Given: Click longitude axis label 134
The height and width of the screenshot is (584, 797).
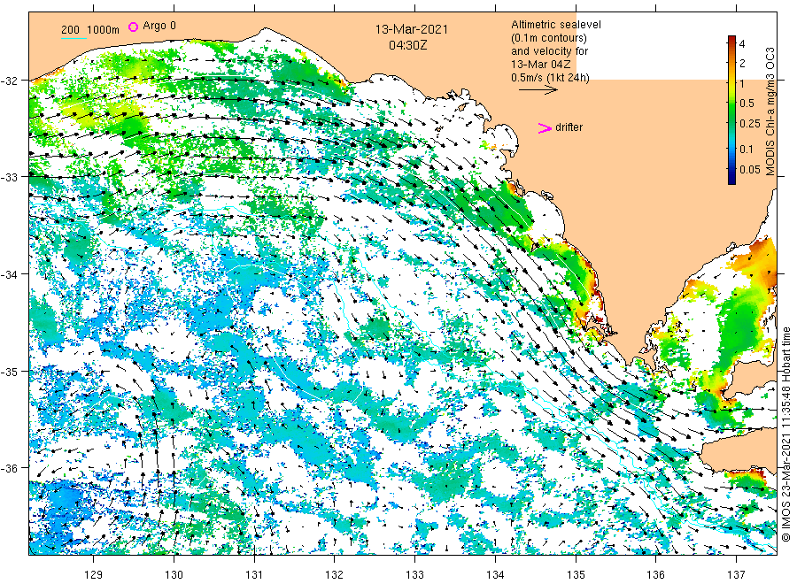Looking at the screenshot, I should (495, 575).
